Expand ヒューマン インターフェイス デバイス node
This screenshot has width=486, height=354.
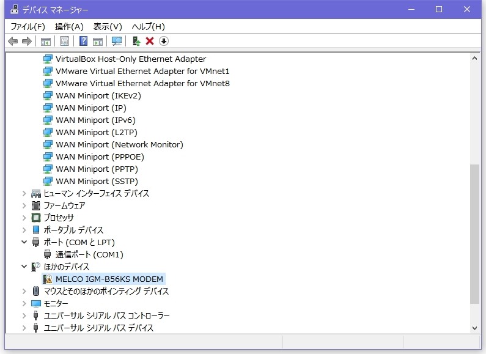click(24, 193)
